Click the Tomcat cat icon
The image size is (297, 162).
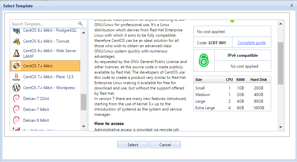pyautogui.click(x=17, y=41)
